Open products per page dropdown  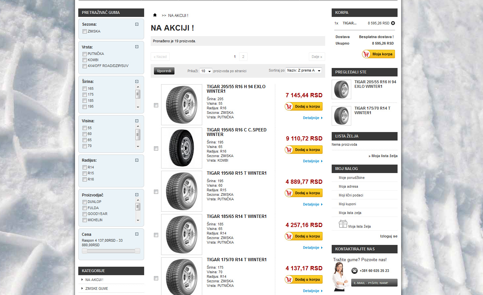pyautogui.click(x=206, y=71)
